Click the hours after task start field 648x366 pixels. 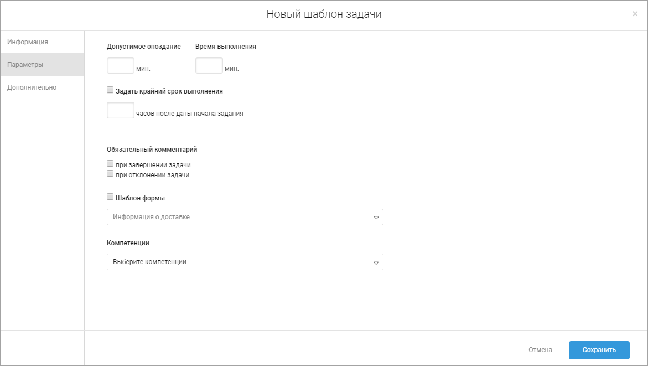click(x=120, y=111)
